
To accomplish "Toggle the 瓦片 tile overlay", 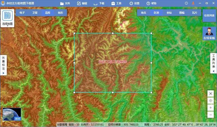I will (195, 13).
